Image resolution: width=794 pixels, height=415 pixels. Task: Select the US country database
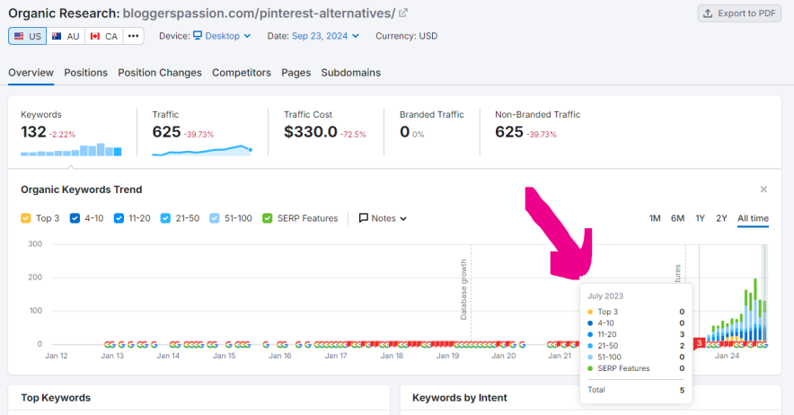tap(27, 36)
